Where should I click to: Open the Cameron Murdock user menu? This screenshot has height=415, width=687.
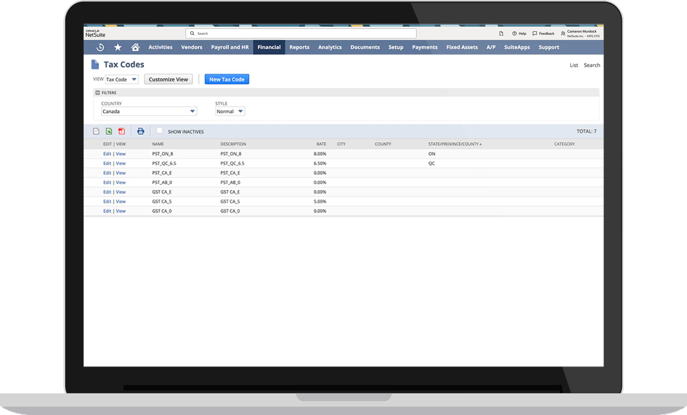pos(580,33)
